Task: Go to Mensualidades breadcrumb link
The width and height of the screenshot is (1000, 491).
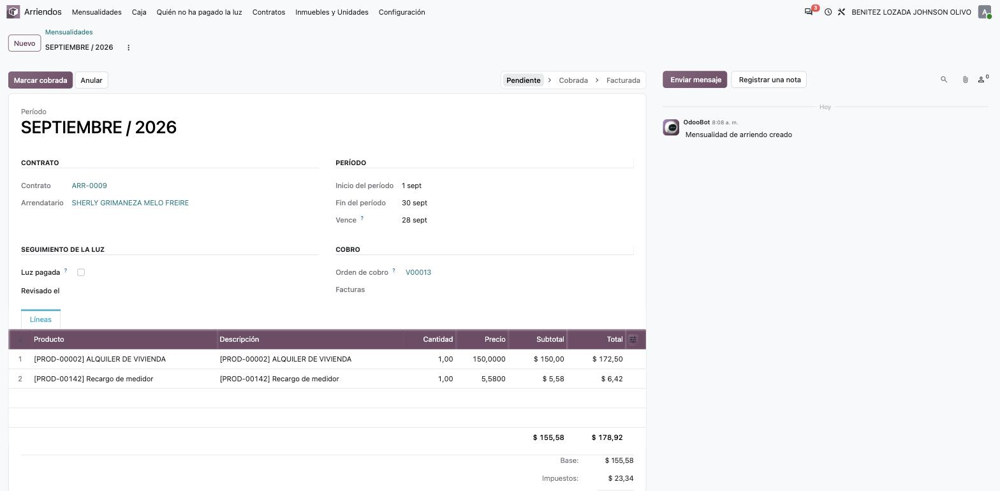Action: [69, 32]
